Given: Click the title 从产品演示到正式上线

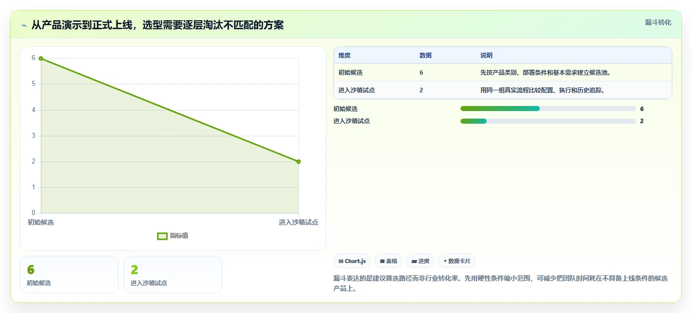Looking at the screenshot, I should (x=82, y=25).
